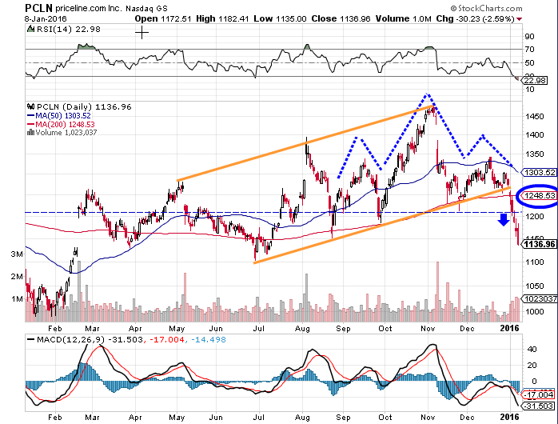Select the PCLN (Daily) 1136.96 legend
Viewport: 558px width, 424px height.
point(84,107)
